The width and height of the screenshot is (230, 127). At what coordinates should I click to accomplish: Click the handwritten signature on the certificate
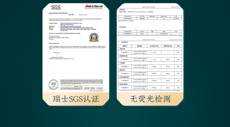pos(57,53)
